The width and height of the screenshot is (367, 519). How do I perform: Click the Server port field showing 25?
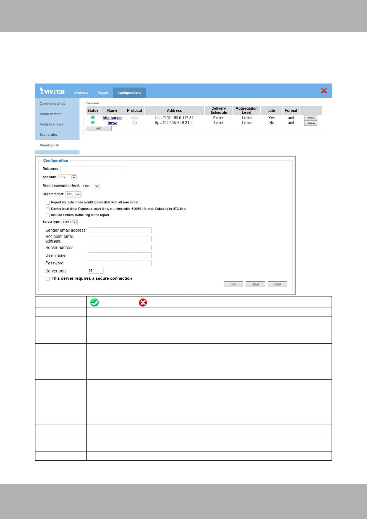(x=96, y=271)
